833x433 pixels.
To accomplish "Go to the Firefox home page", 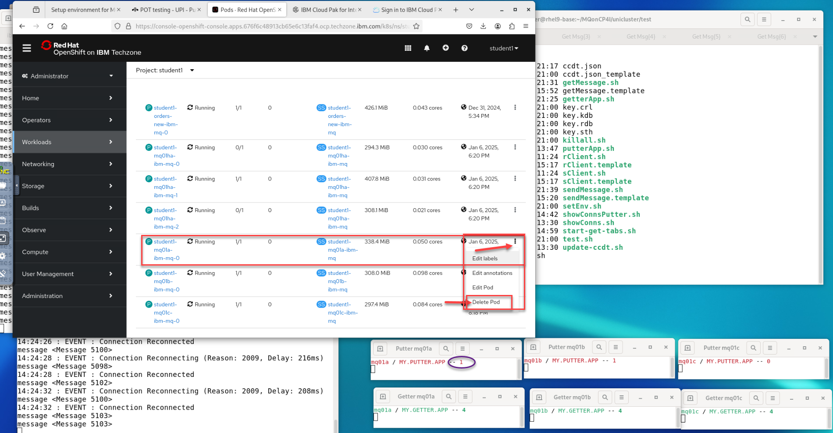I will pyautogui.click(x=64, y=26).
